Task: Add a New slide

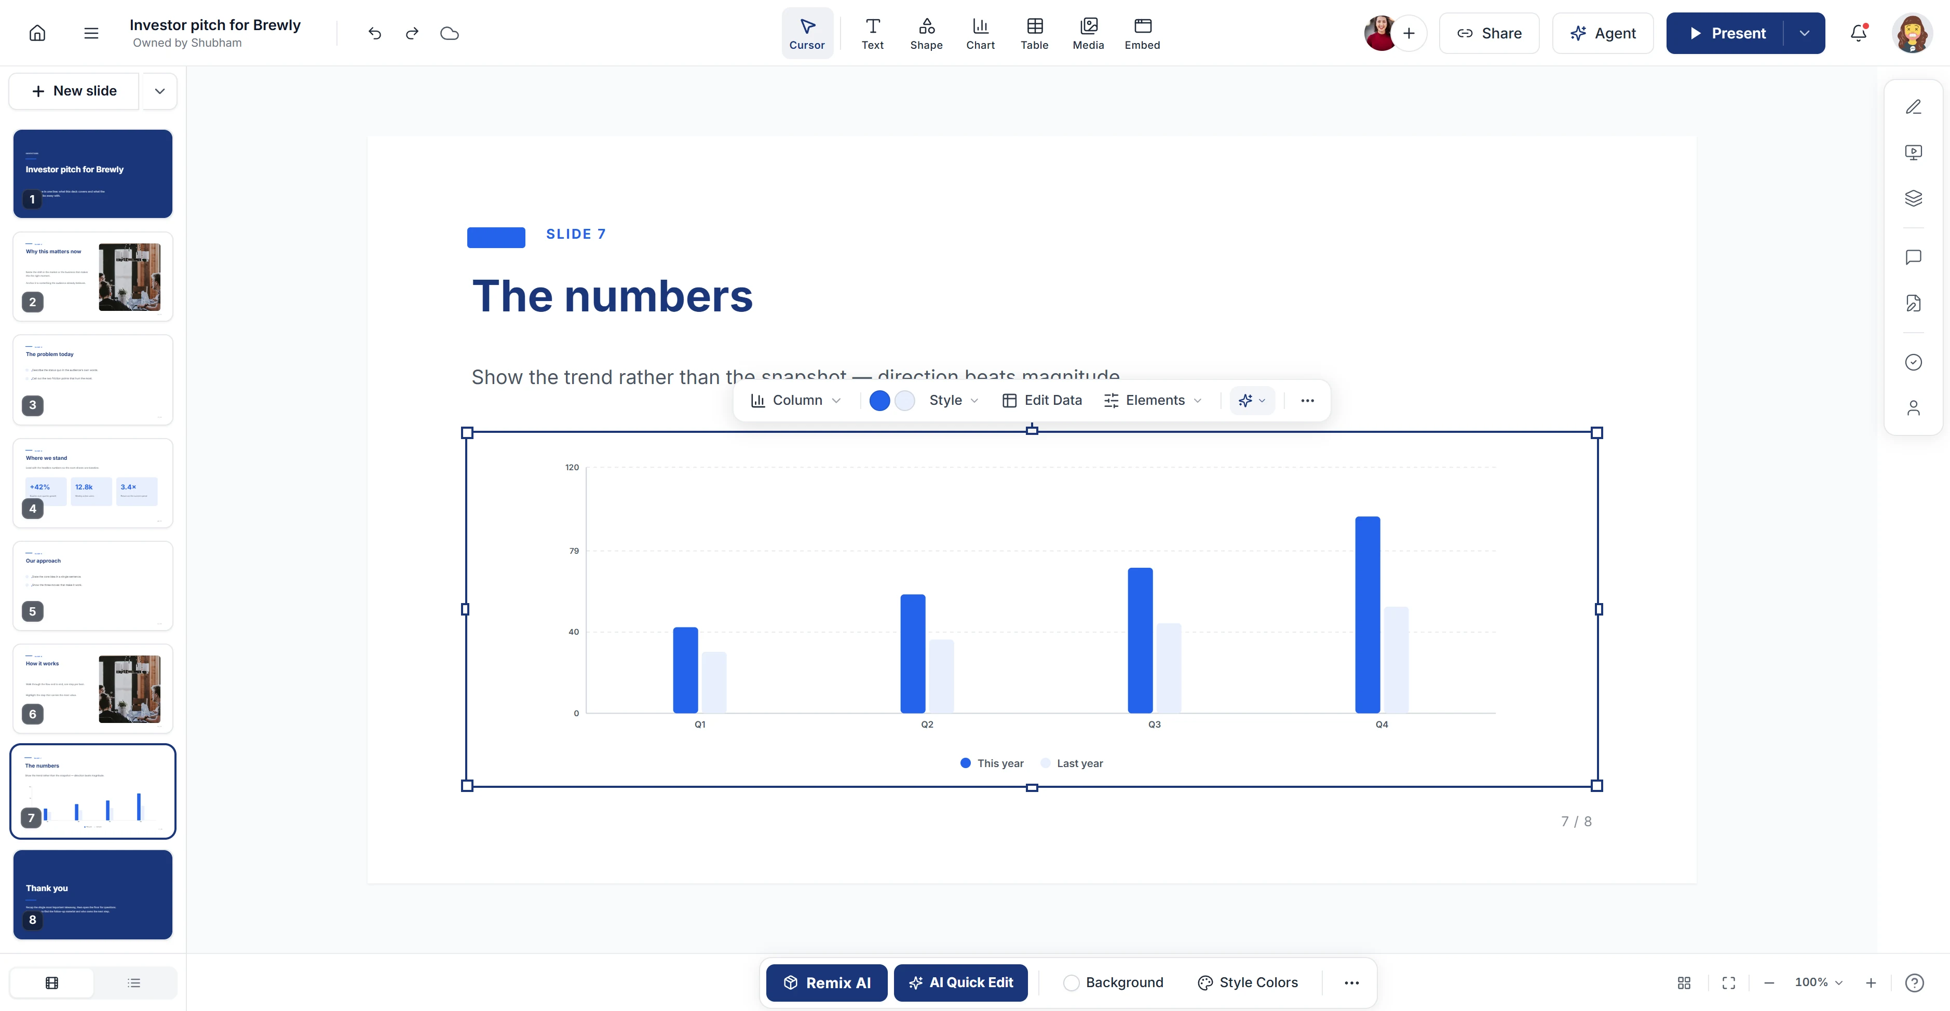Action: [74, 91]
